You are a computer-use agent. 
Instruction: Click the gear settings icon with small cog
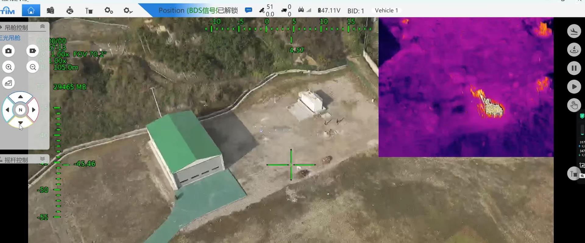(x=108, y=11)
